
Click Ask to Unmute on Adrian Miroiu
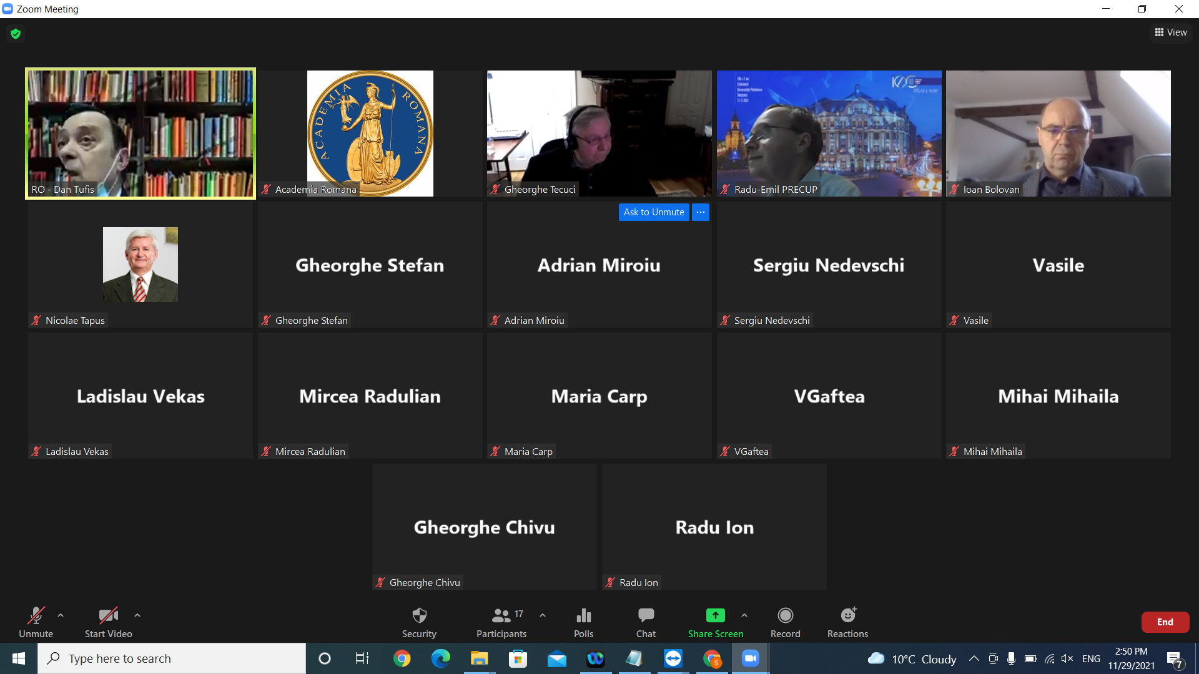pos(653,212)
